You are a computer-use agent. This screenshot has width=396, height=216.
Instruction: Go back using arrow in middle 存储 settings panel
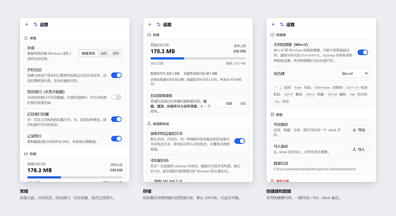pyautogui.click(x=150, y=25)
